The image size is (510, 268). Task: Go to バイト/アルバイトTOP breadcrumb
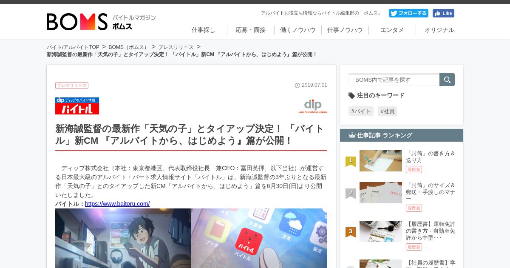tap(73, 47)
